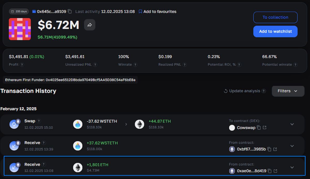This screenshot has height=179, width=310.
Task: Click the $6.72M balance value
Action: 58,25
